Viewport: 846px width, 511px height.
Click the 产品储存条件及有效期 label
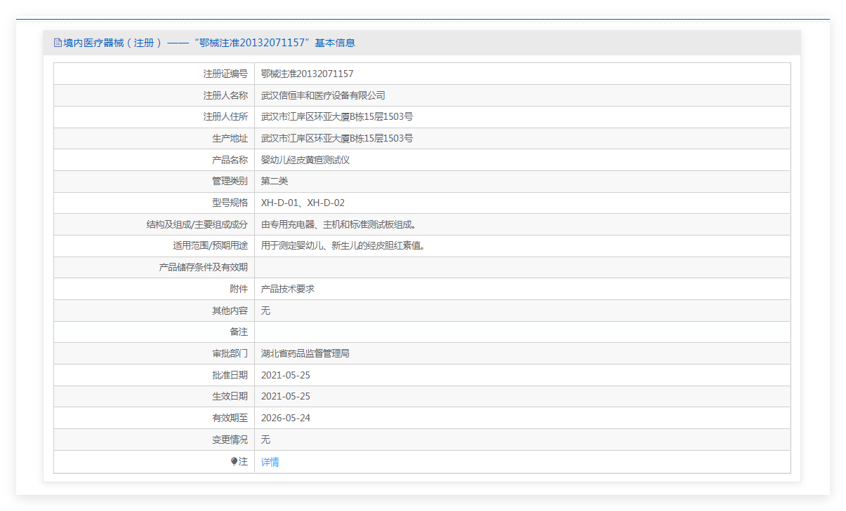point(204,267)
